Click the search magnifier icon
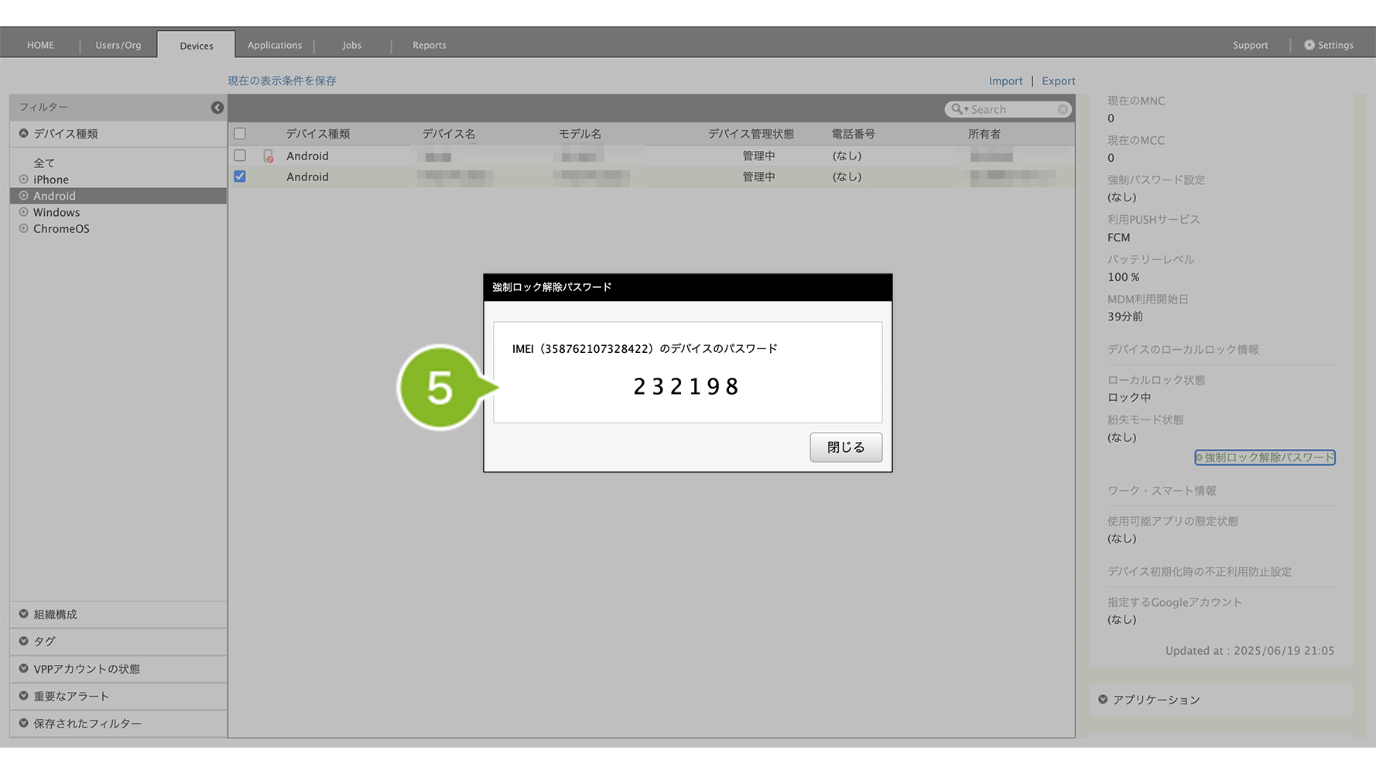 [x=957, y=110]
